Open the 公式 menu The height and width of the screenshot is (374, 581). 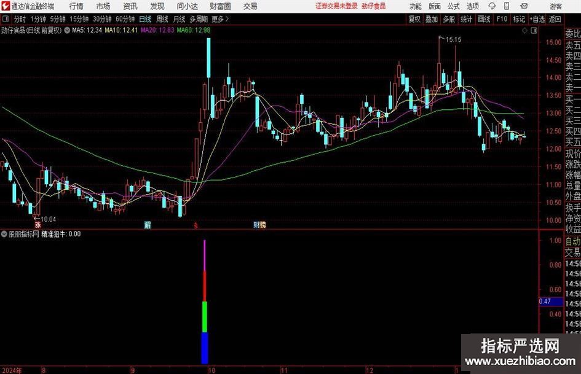click(454, 6)
